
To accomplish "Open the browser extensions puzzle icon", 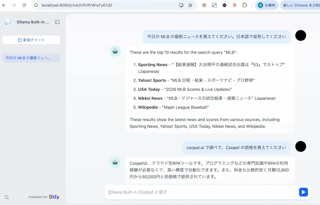I will (x=244, y=5).
